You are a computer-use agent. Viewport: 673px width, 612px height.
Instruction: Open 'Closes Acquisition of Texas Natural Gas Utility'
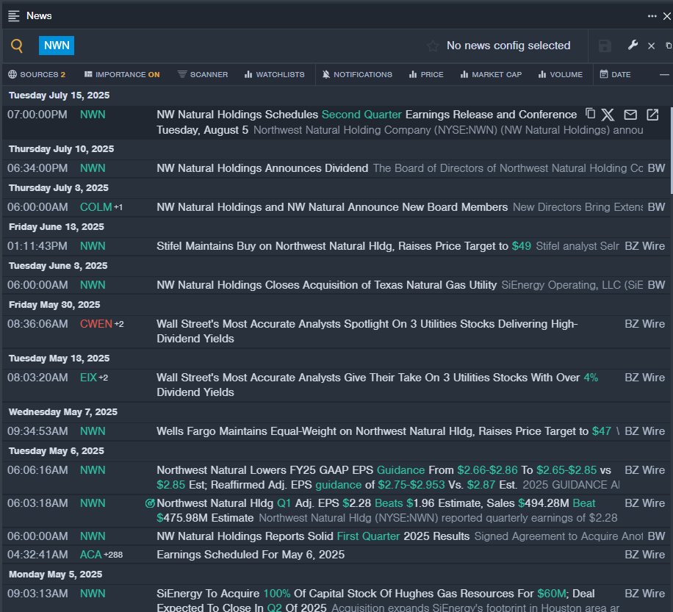pos(327,285)
